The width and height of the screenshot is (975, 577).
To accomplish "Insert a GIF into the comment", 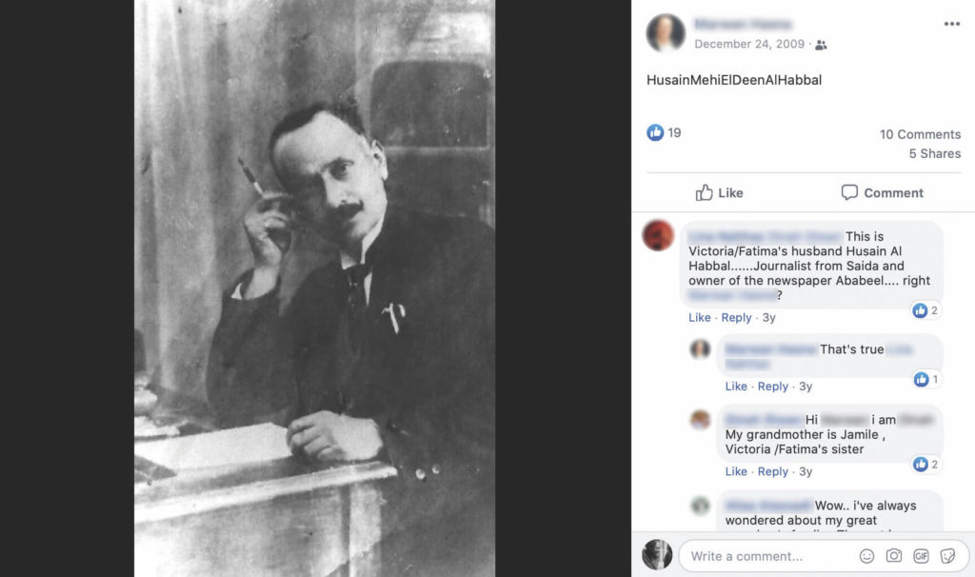I will (921, 556).
